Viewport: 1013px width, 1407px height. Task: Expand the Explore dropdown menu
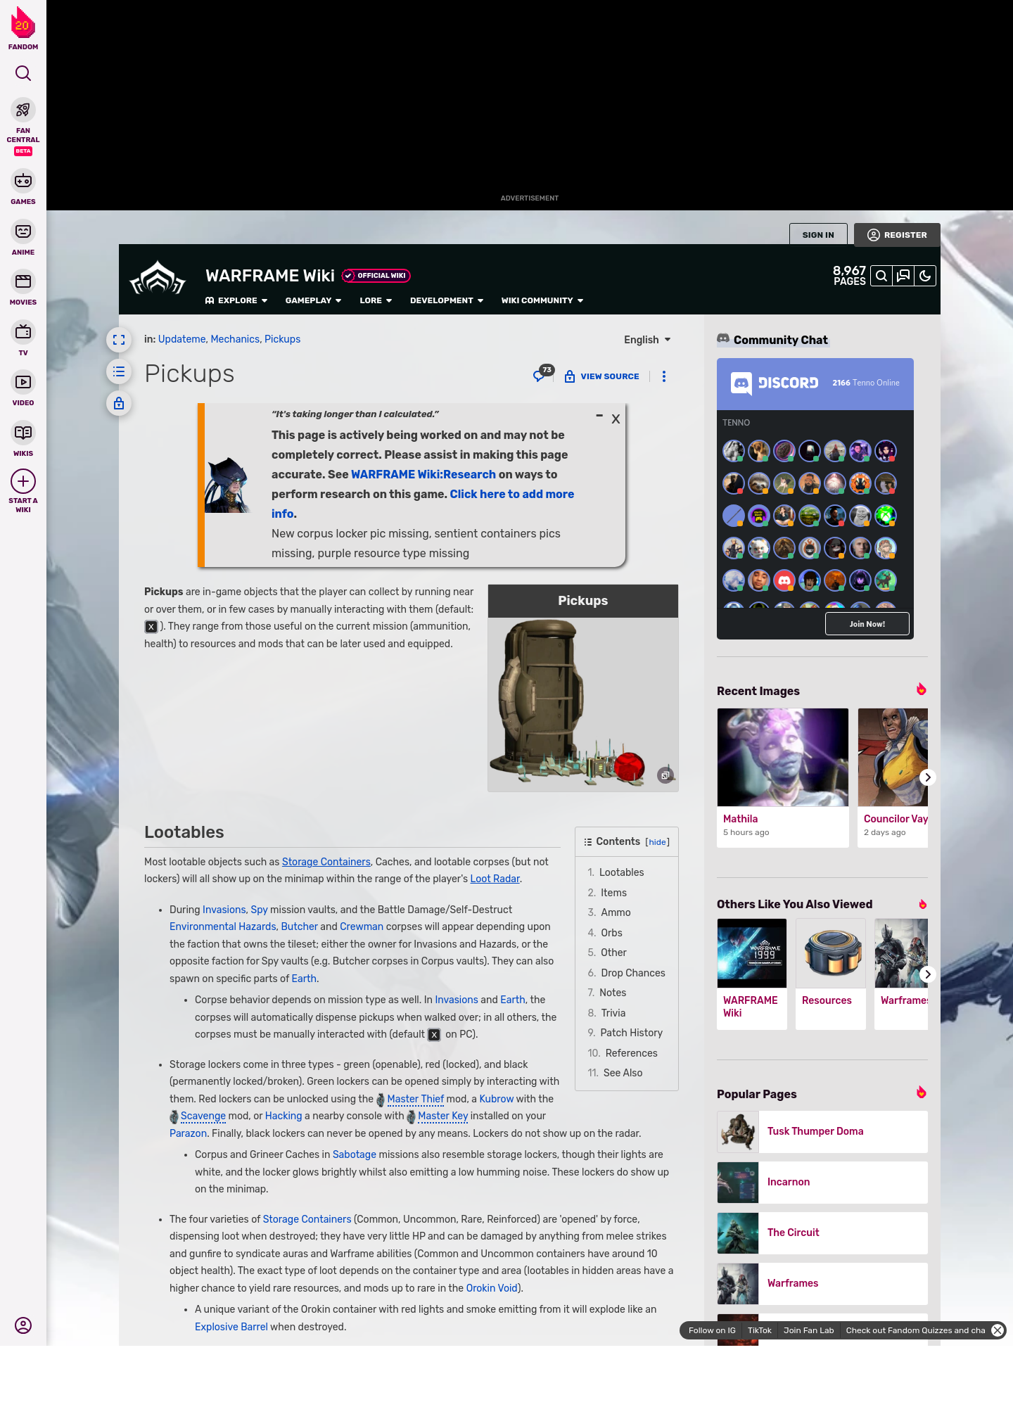click(236, 300)
